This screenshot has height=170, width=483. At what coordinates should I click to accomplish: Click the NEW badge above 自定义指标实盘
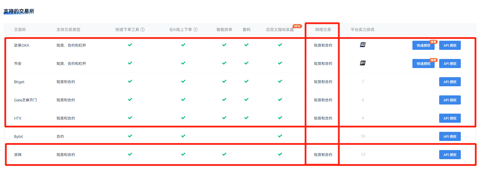tap(297, 26)
